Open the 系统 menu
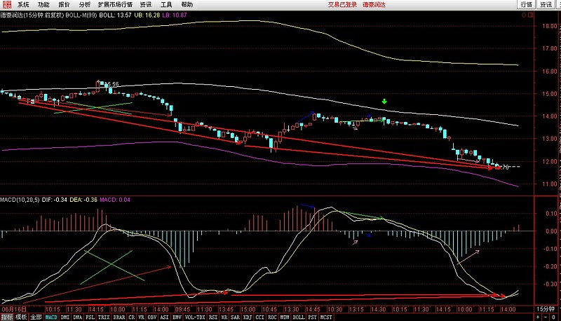Image resolution: width=561 pixels, height=321 pixels. (x=23, y=5)
